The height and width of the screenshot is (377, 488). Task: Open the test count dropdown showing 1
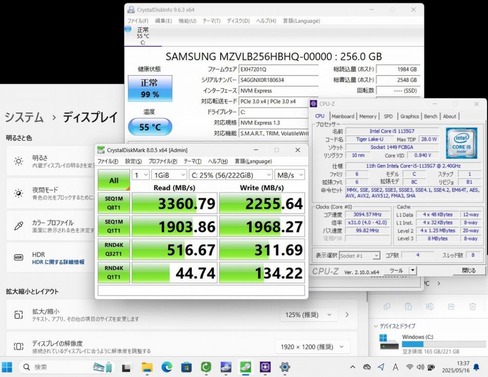point(141,175)
